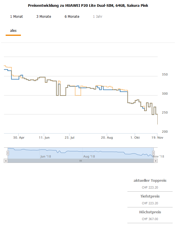Click the scrollbar's left arrow
176x226 pixels.
(x=6, y=161)
